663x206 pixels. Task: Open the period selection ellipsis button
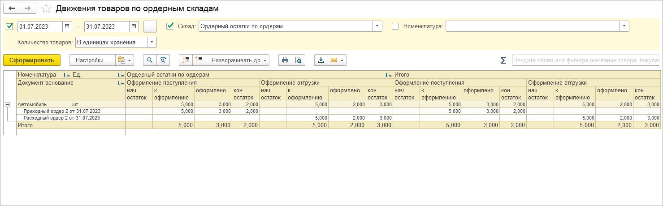pos(150,26)
